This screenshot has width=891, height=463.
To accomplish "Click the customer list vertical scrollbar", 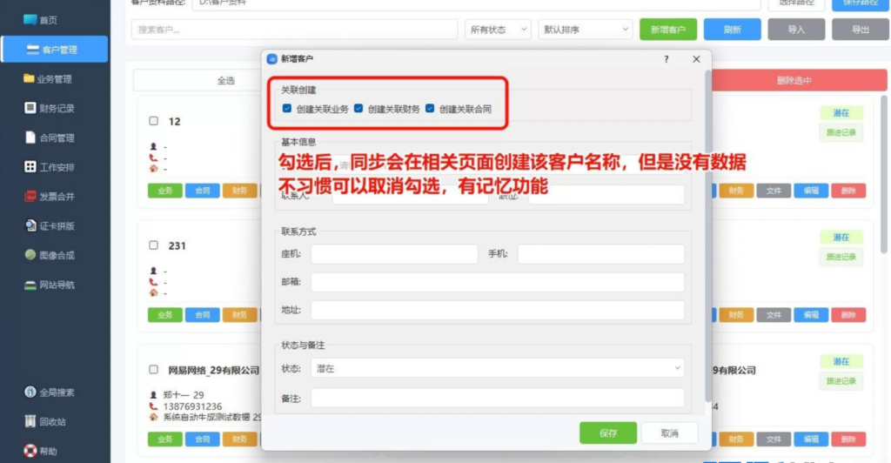I will (884, 173).
